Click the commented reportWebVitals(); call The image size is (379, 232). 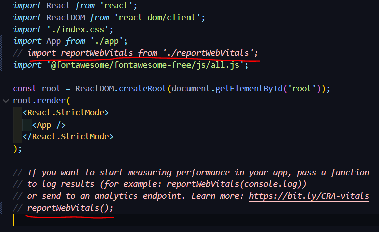(63, 208)
